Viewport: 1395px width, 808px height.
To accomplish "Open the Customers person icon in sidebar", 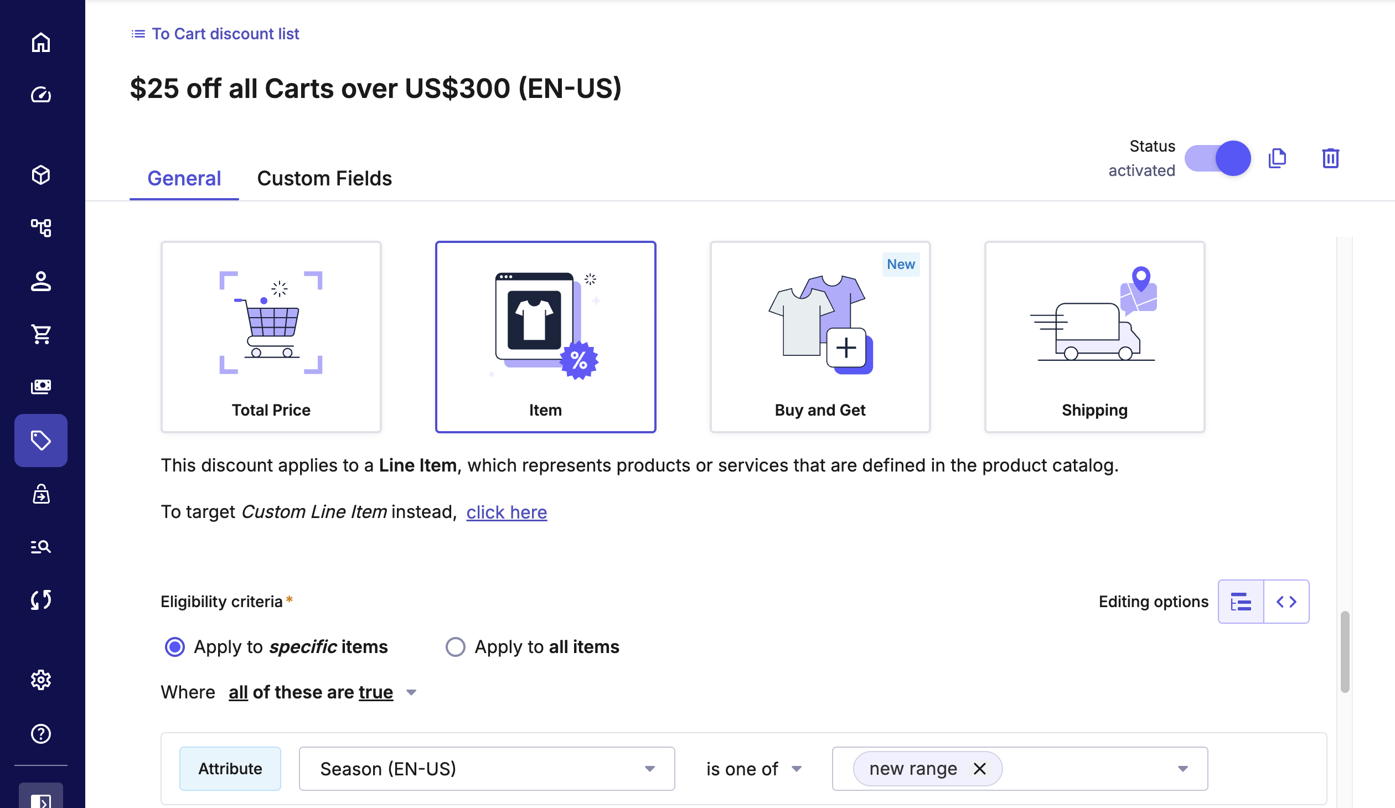I will (41, 281).
